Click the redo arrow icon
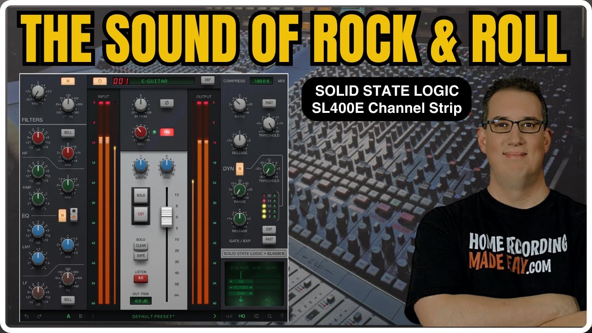Viewport: 592px width, 333px height. [x=39, y=316]
